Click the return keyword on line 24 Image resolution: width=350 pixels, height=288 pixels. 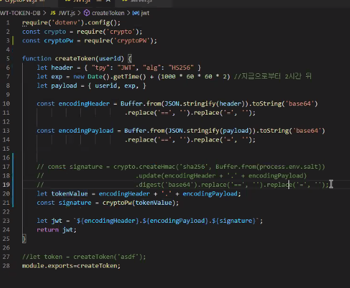(x=48, y=230)
